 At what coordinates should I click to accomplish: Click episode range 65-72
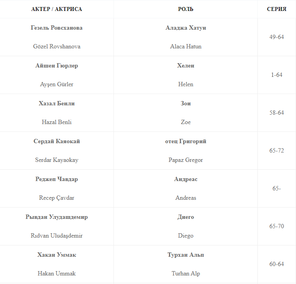click(277, 151)
